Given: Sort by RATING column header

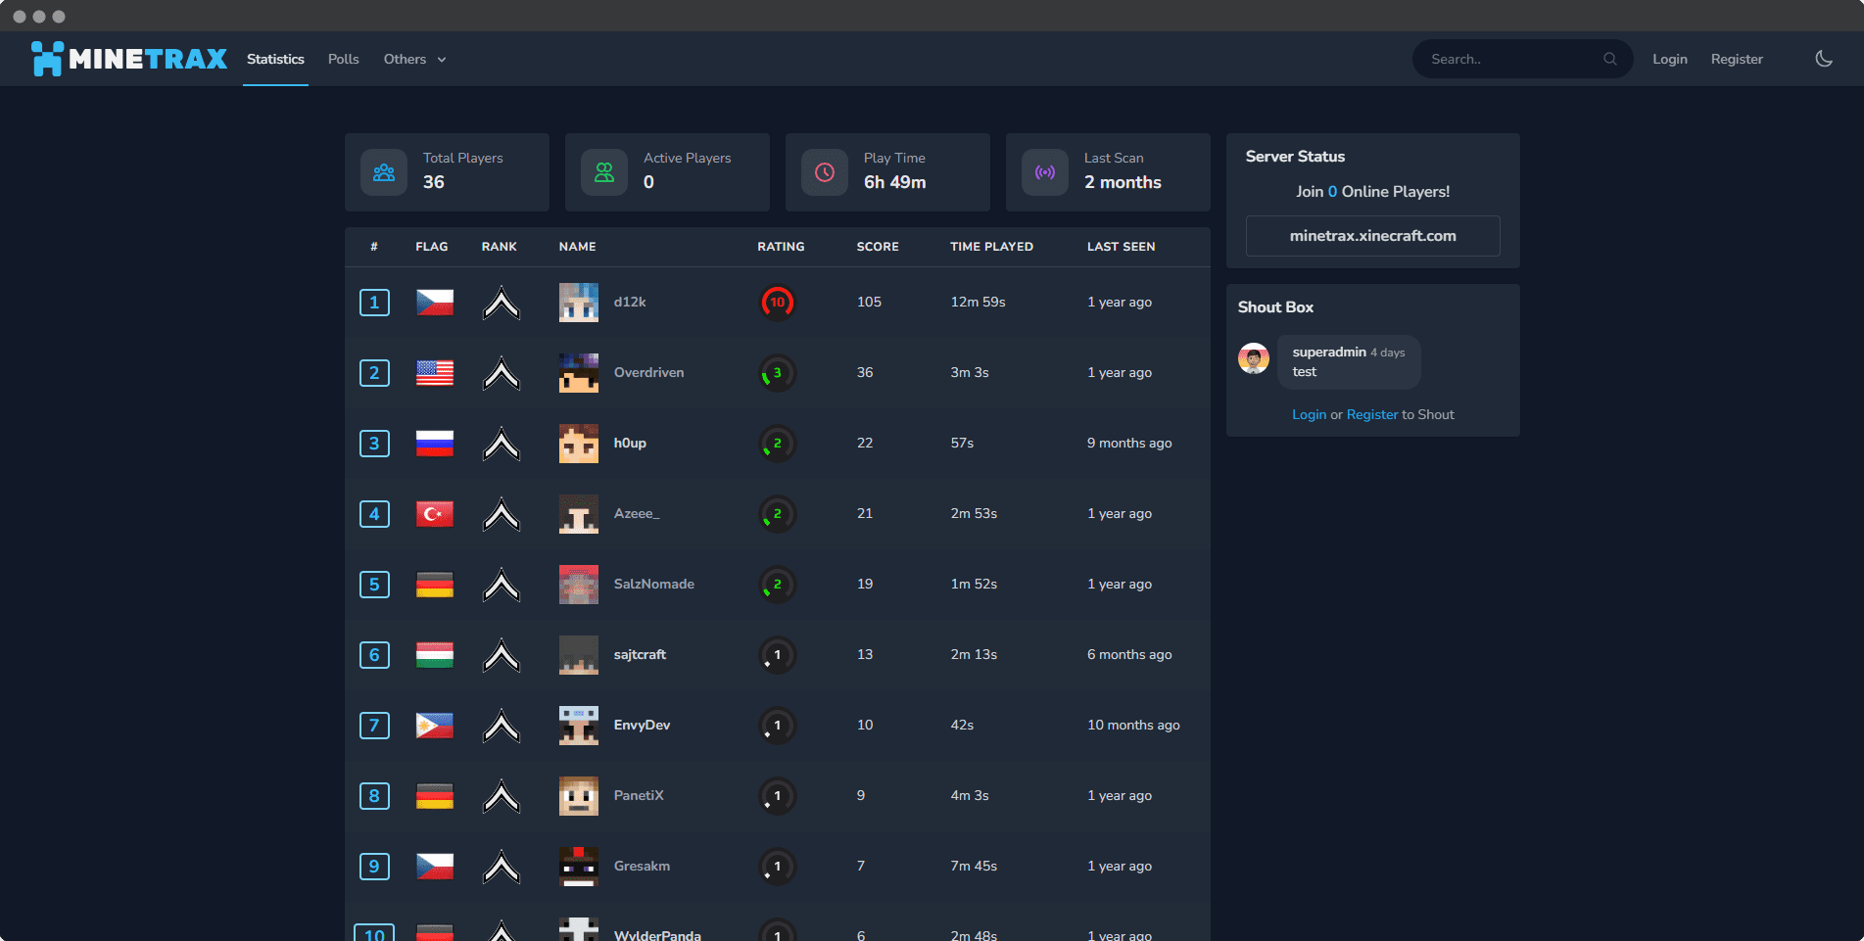Looking at the screenshot, I should [x=781, y=247].
